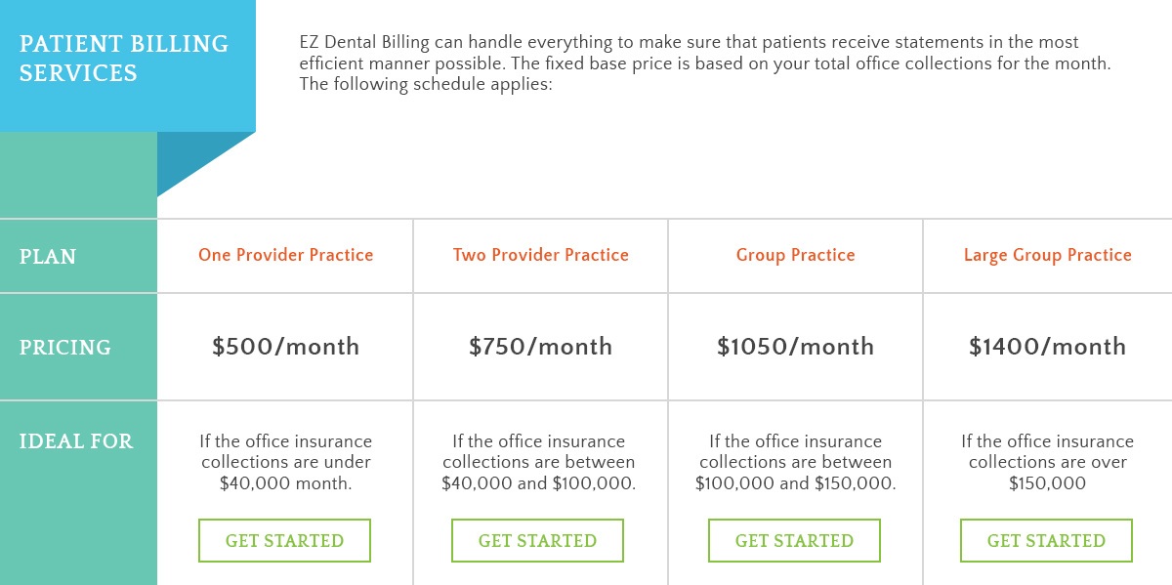Click GET STARTED for Large Group Practice

click(1046, 540)
